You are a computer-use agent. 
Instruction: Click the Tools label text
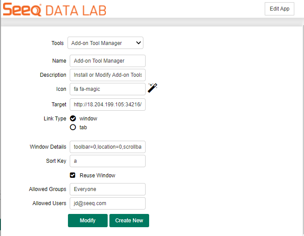point(57,43)
